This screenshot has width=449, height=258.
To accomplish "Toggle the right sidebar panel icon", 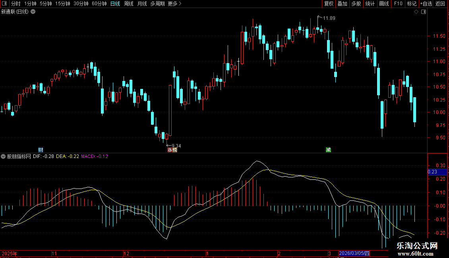I will pos(424,12).
